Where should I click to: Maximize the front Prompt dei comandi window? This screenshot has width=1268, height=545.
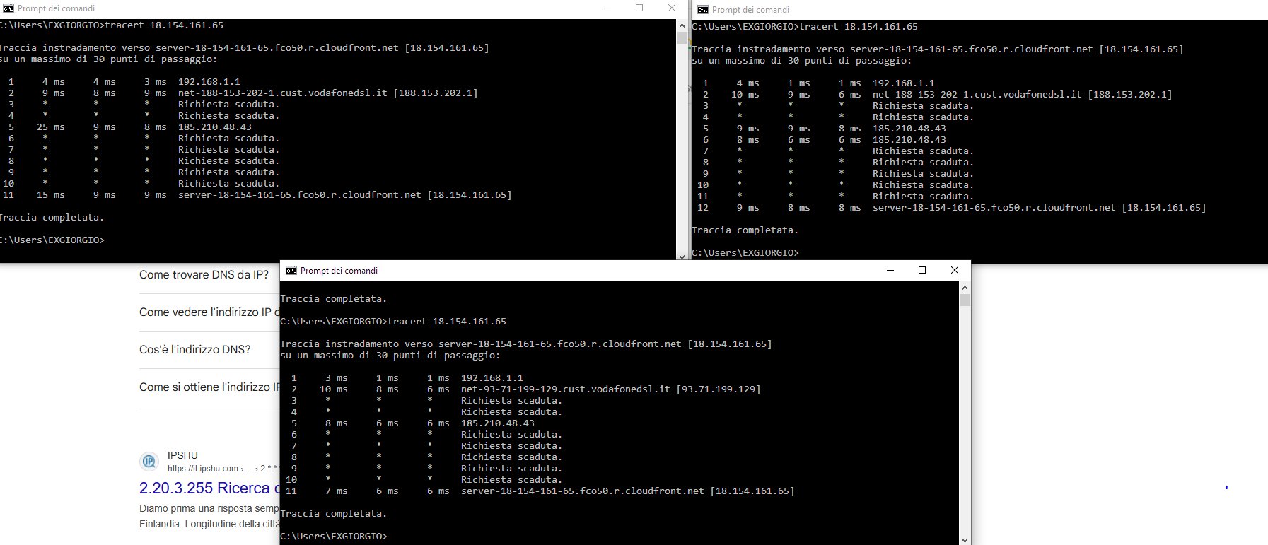coord(922,270)
